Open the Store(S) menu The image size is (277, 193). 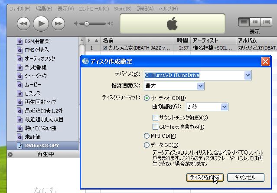[x=123, y=9]
